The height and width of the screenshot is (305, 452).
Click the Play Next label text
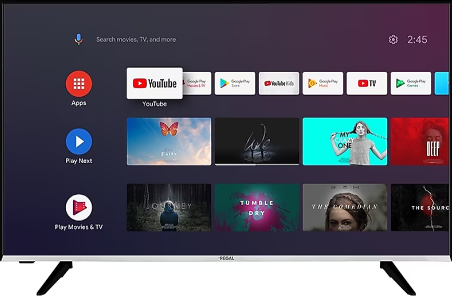(78, 161)
